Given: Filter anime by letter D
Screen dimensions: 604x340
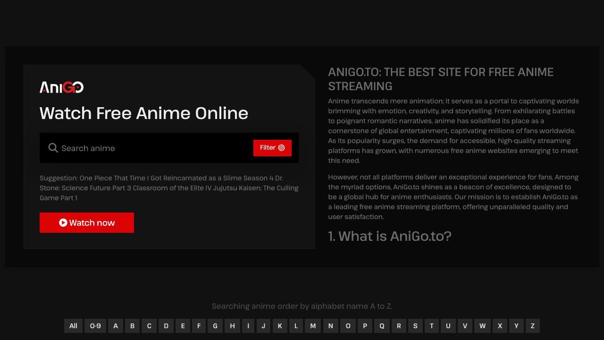Looking at the screenshot, I should pos(166,326).
